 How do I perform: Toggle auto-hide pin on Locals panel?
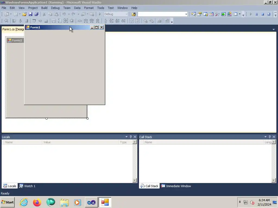coord(131,137)
